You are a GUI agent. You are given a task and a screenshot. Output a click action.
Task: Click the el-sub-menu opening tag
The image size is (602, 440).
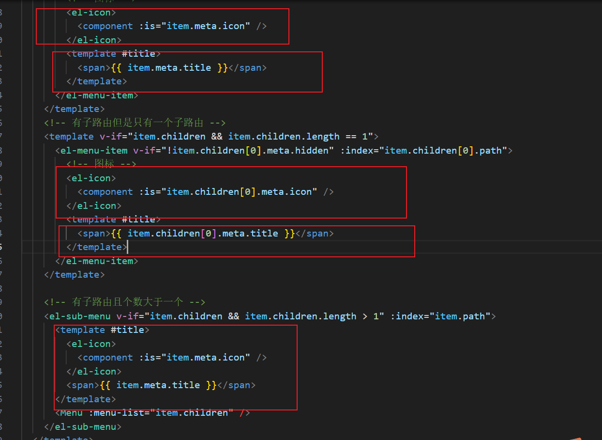tap(76, 316)
